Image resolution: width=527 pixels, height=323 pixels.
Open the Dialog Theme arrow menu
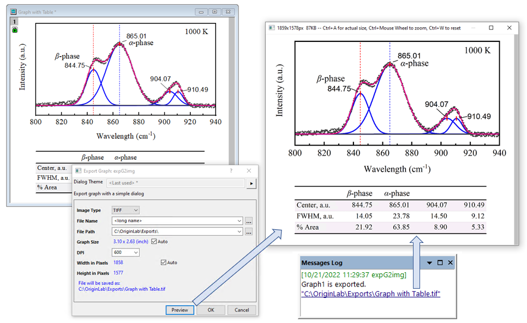pyautogui.click(x=251, y=184)
